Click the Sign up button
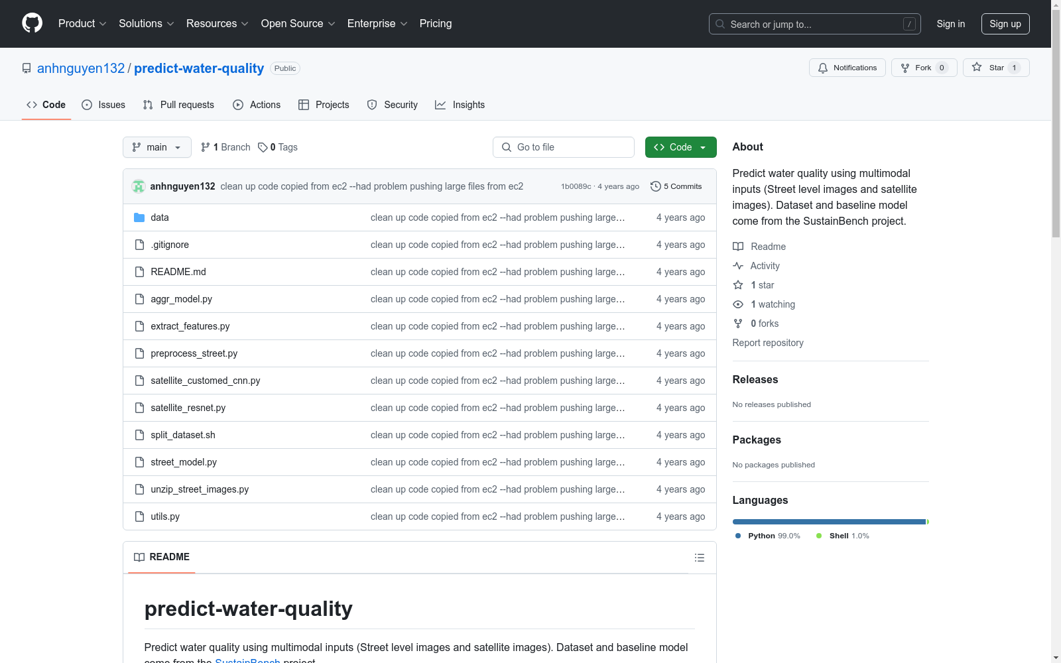 [1005, 23]
